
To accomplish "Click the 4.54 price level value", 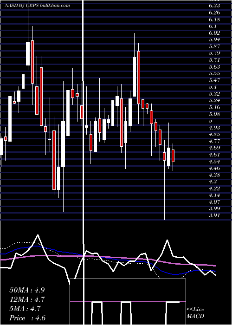I will (x=214, y=162).
